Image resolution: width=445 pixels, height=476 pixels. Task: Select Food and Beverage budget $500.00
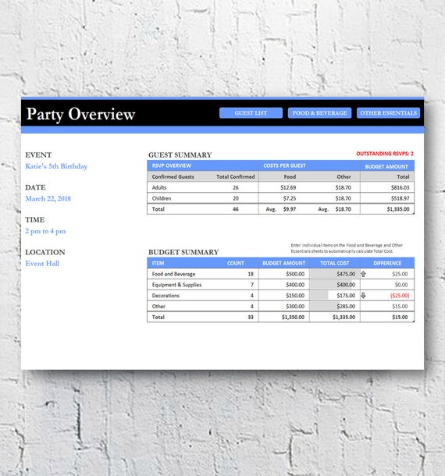coord(295,274)
